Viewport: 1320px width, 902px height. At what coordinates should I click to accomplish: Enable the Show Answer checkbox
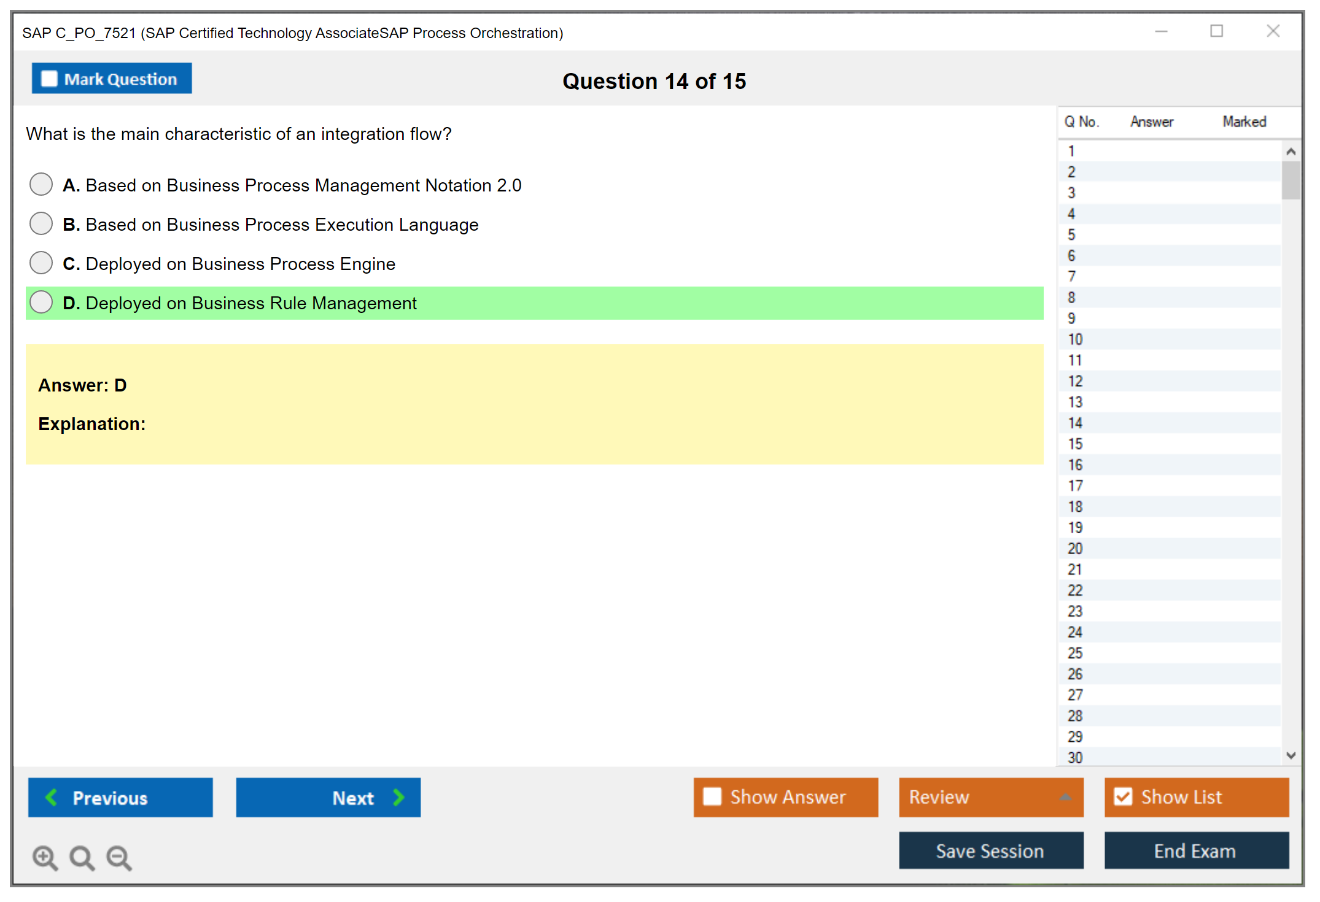[712, 796]
